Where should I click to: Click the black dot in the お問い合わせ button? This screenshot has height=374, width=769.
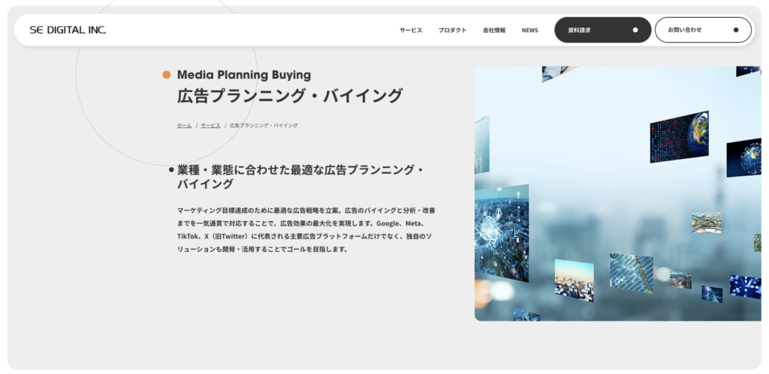click(x=736, y=30)
